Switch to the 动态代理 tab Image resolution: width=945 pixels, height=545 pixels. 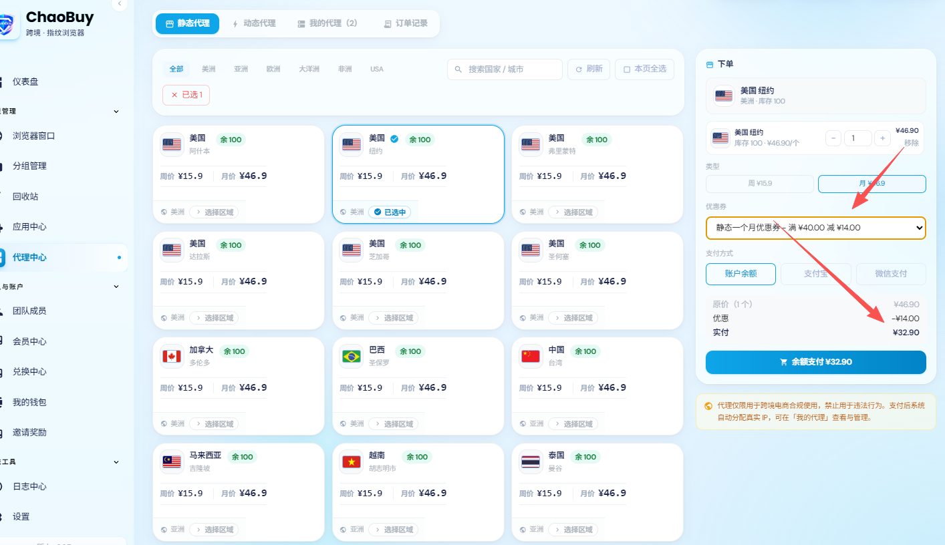(x=254, y=23)
